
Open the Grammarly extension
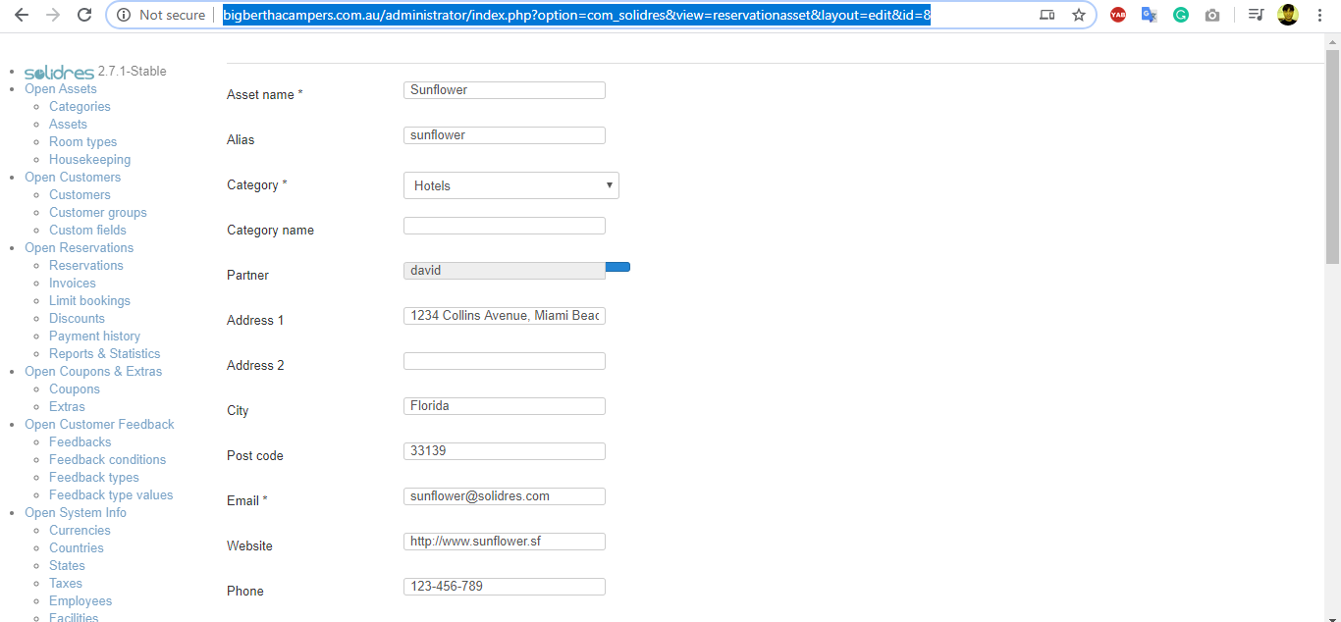(x=1181, y=15)
